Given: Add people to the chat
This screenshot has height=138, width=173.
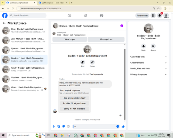Looking at the screenshot, I should click(x=82, y=62).
